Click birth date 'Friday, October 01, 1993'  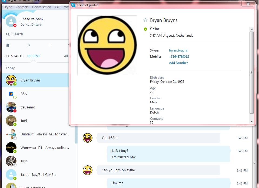(167, 82)
